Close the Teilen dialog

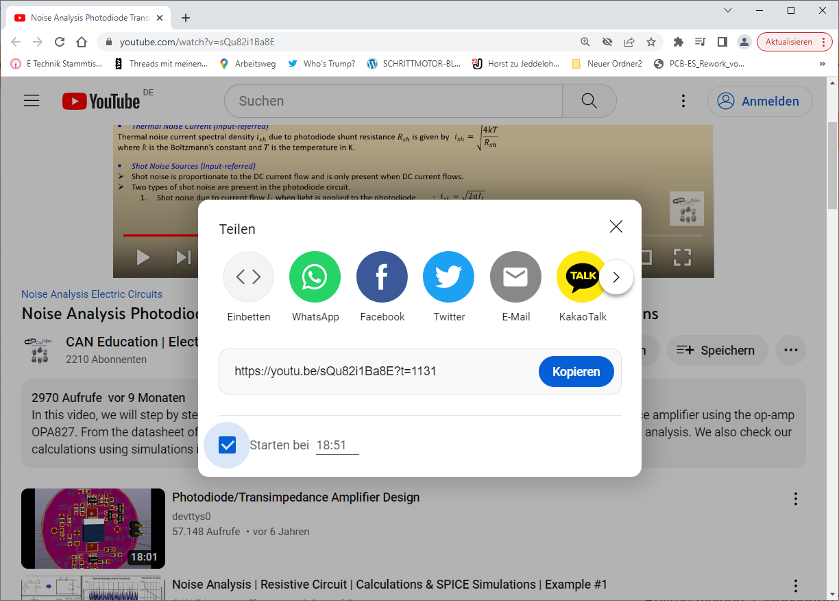(616, 226)
